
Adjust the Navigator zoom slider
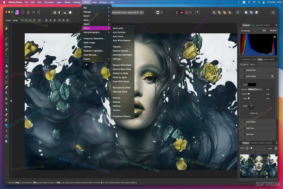[258, 148]
